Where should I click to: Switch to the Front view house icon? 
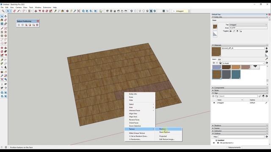pyautogui.click(x=115, y=11)
